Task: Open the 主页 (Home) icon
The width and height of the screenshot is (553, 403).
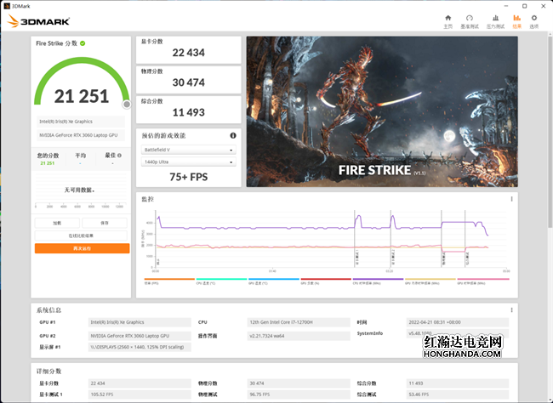Action: click(448, 20)
